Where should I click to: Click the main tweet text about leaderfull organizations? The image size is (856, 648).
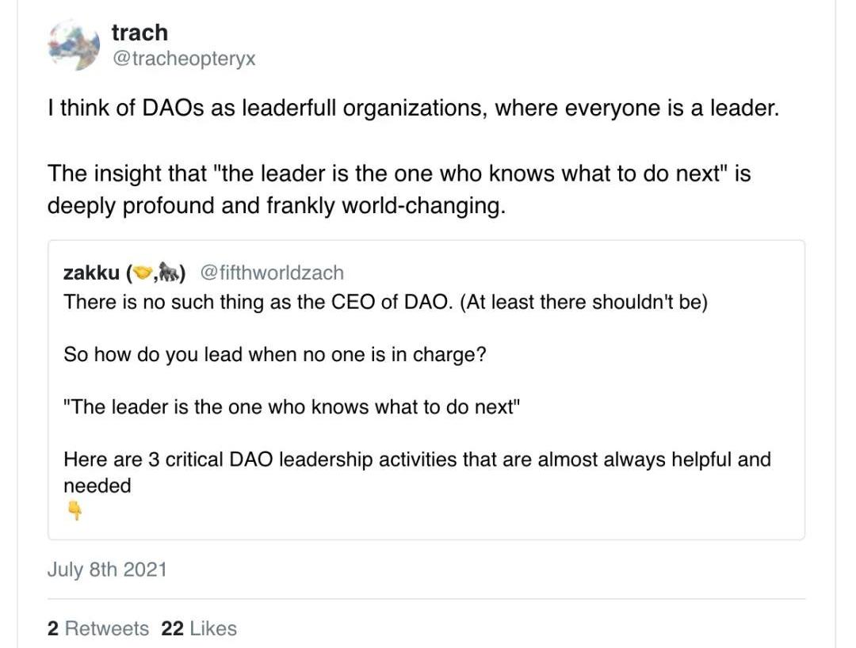(x=413, y=108)
